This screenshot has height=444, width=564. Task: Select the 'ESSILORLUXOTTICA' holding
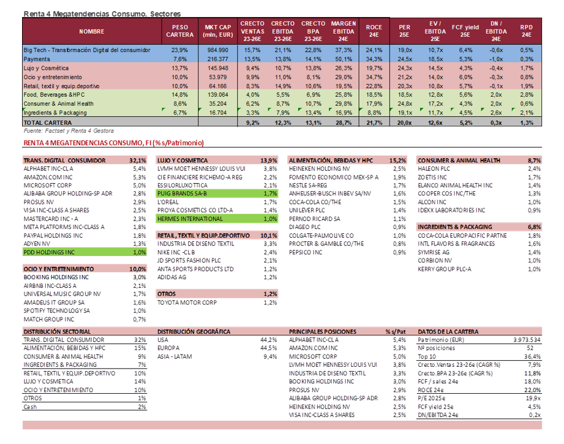pyautogui.click(x=182, y=186)
